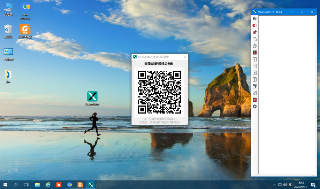The image size is (320, 189).
Task: Toggle the red pushpin always-on-top icon
Action: (x=255, y=32)
